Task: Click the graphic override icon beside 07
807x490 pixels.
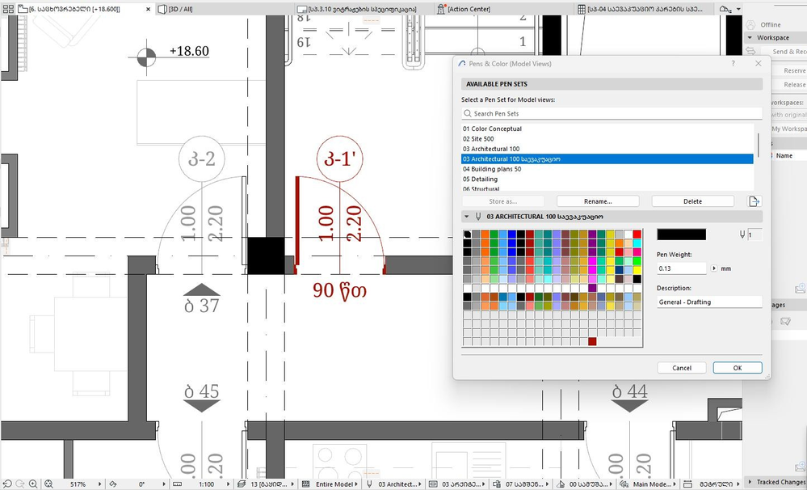Action: (x=497, y=484)
